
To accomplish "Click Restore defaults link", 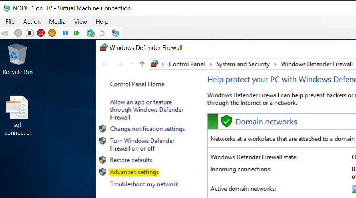I will tap(131, 160).
